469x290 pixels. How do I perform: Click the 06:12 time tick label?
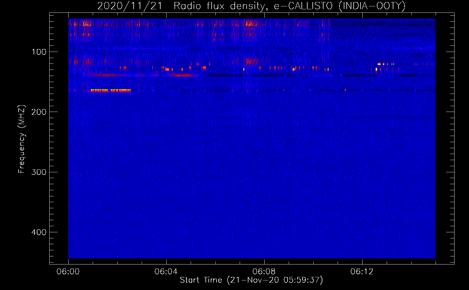[362, 272]
